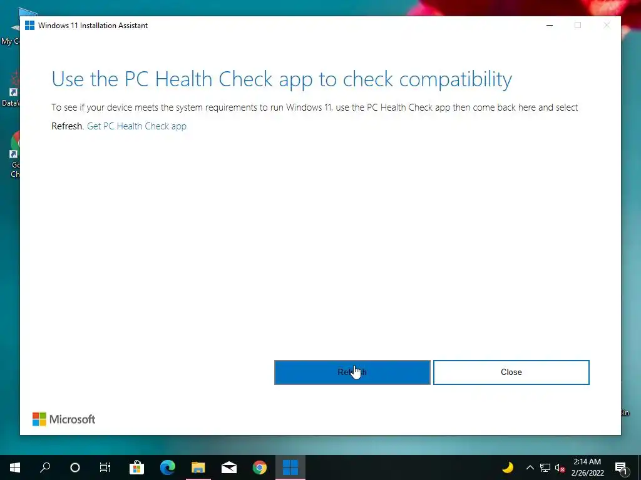Click the Microsoft logo in the dialog
Screen dimensions: 641x480
[x=64, y=419]
